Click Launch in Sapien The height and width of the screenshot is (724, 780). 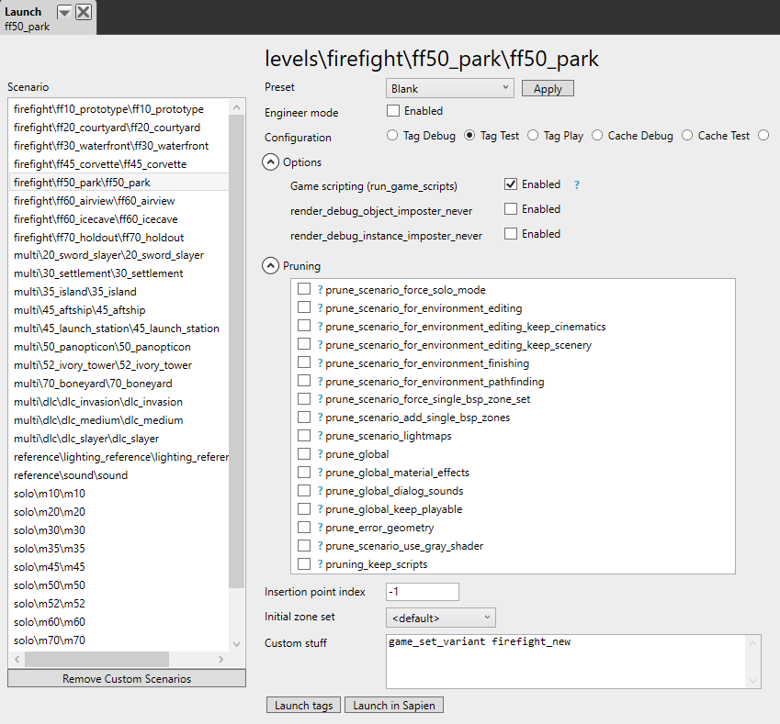tap(393, 705)
